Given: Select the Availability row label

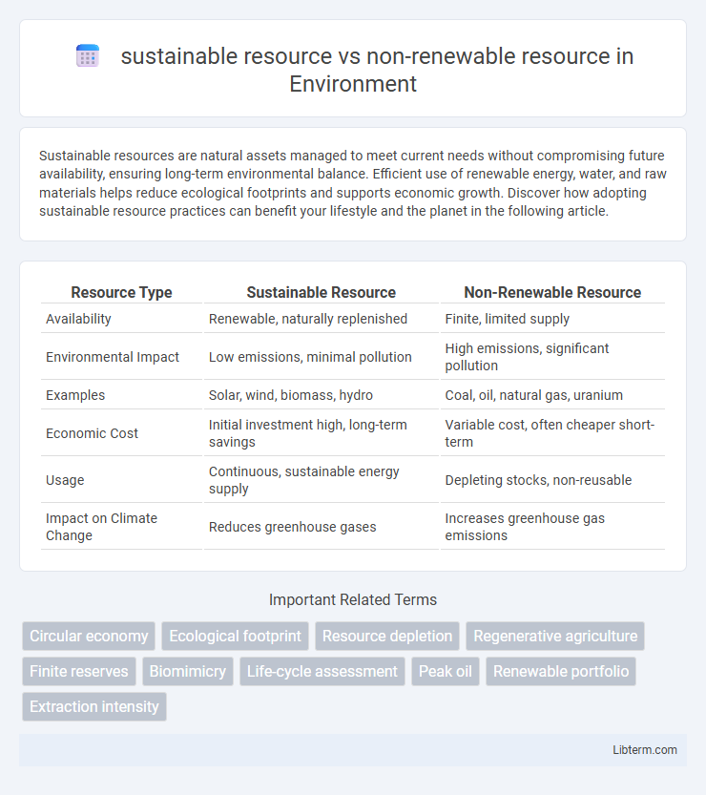Looking at the screenshot, I should tap(78, 319).
